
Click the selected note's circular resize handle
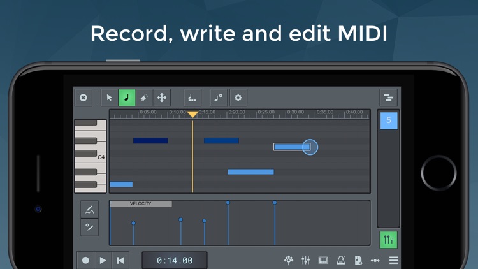click(x=310, y=147)
